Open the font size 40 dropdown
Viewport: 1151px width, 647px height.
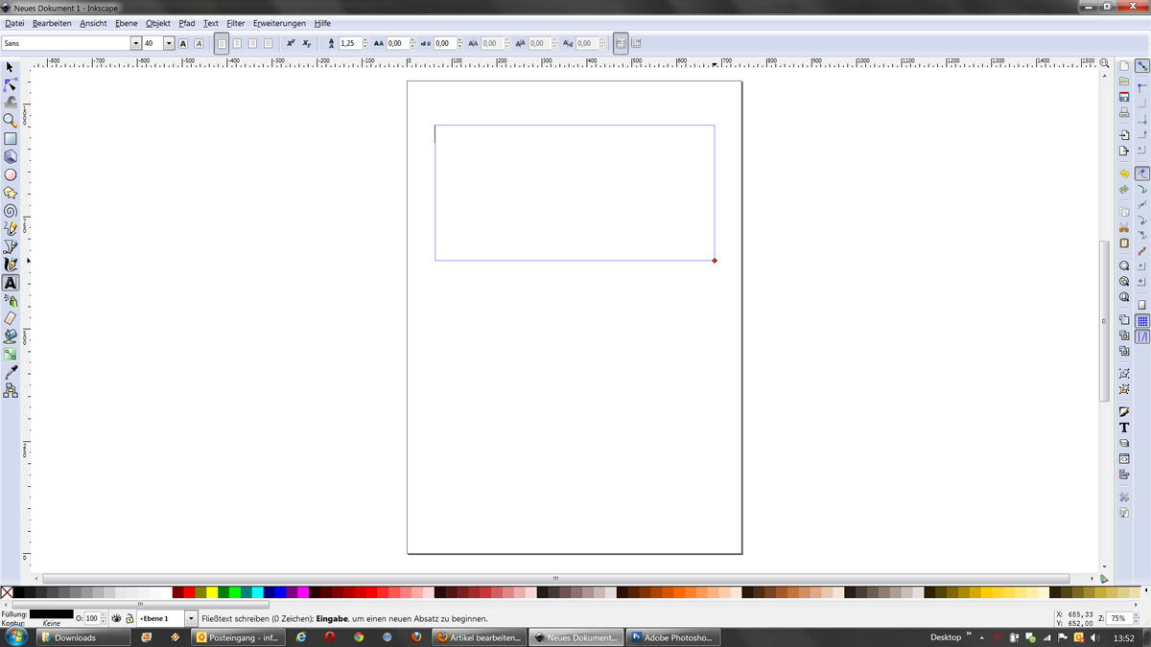(169, 43)
